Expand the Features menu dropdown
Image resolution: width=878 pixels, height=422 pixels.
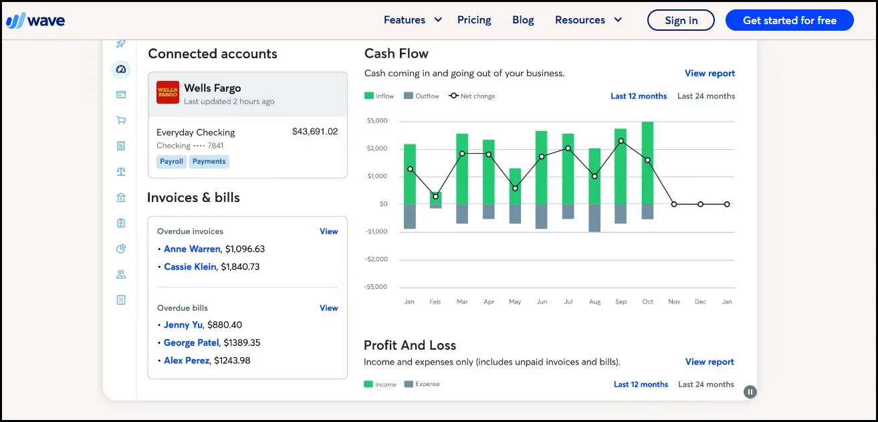pyautogui.click(x=413, y=19)
